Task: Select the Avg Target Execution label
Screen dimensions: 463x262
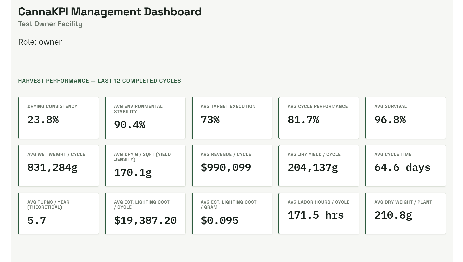Action: (228, 106)
